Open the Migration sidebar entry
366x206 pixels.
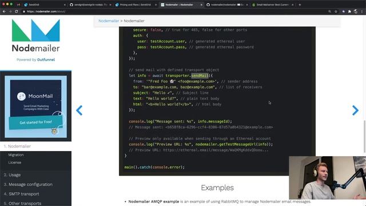[x=16, y=155]
